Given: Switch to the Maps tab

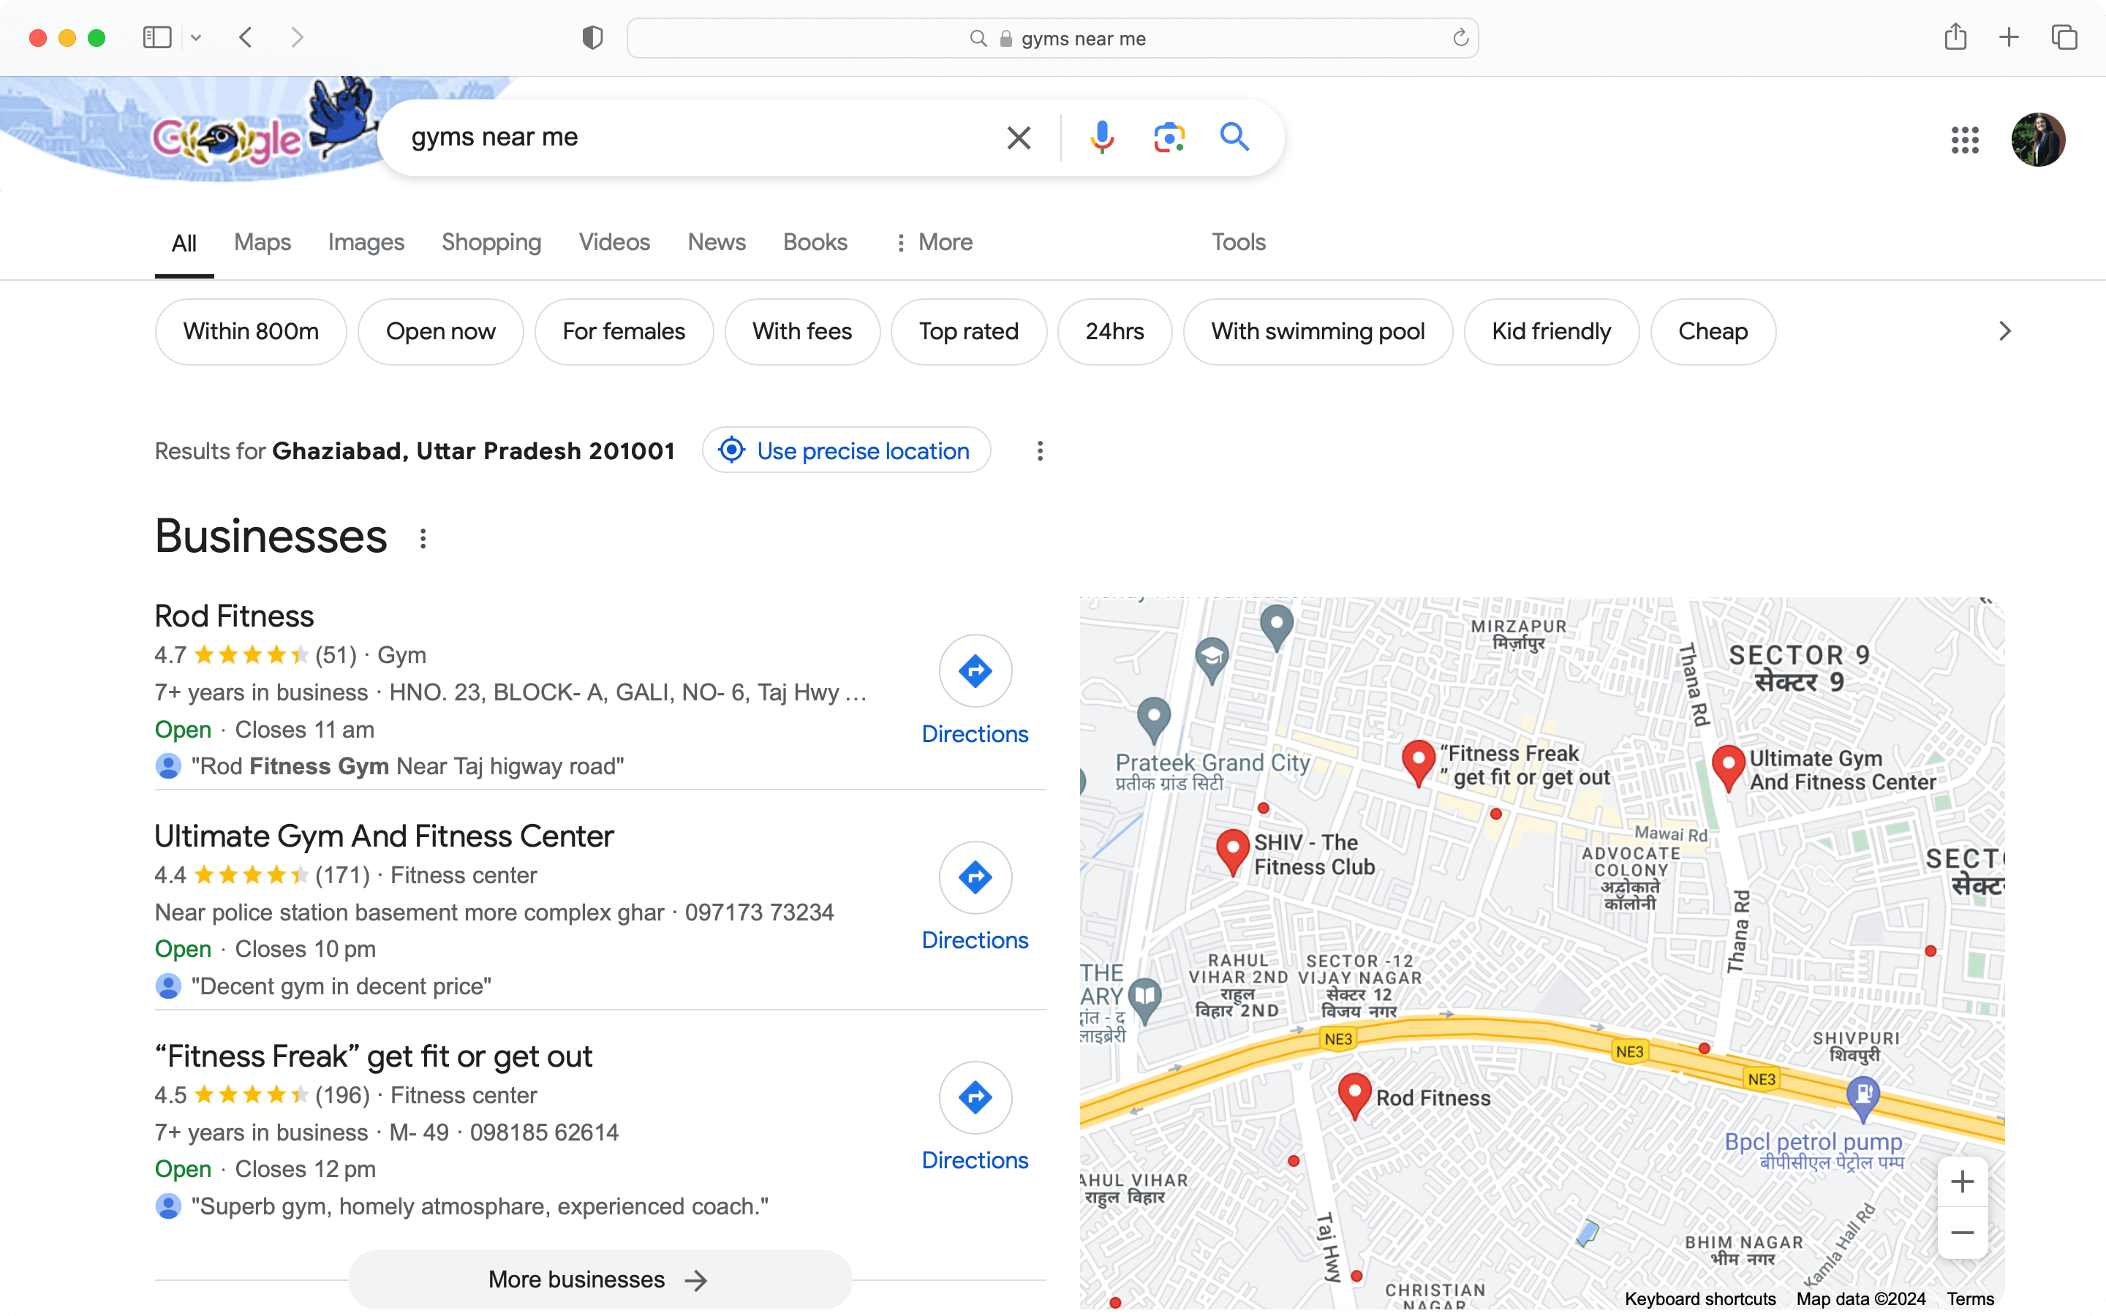Looking at the screenshot, I should [261, 241].
